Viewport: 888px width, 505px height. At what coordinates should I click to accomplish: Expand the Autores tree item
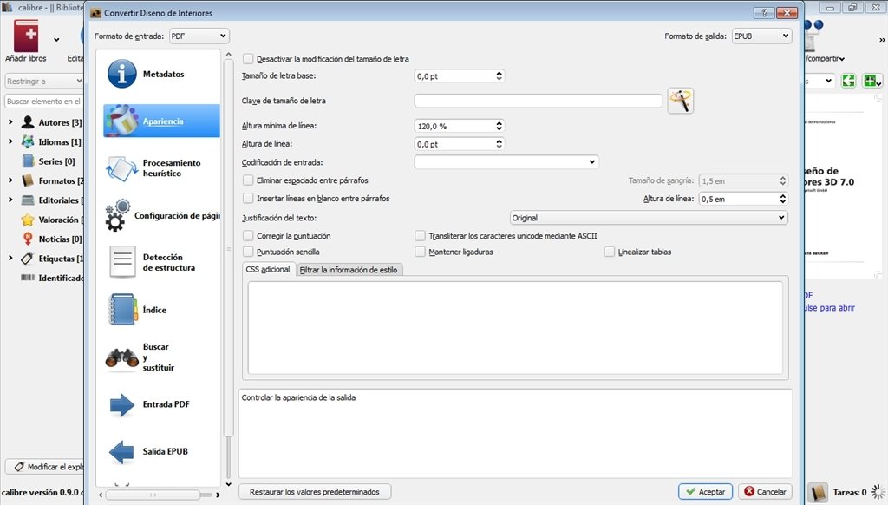coord(10,121)
